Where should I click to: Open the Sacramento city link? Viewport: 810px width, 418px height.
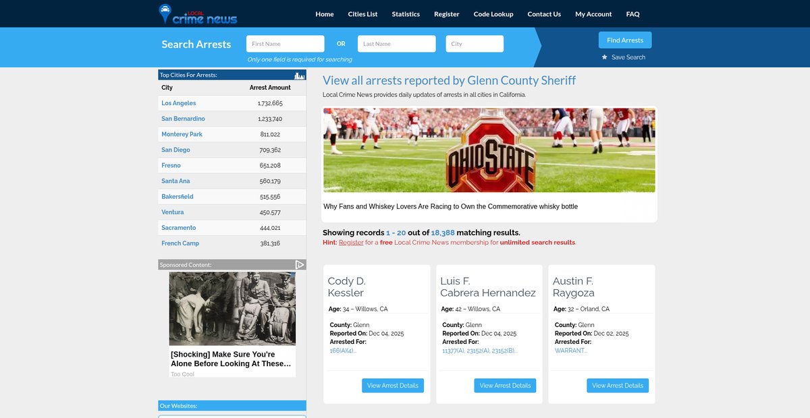tap(178, 227)
